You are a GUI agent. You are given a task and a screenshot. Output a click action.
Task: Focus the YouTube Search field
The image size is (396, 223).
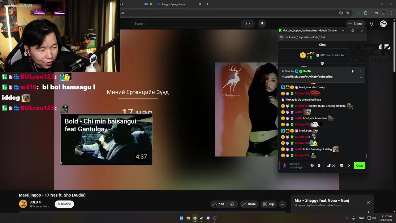click(187, 24)
